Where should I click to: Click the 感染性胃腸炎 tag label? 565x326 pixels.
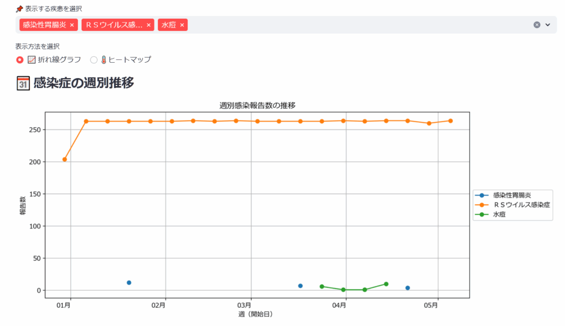tap(45, 25)
